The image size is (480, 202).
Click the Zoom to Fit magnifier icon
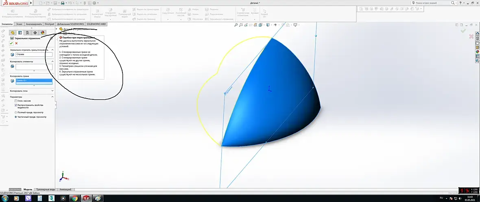point(236,25)
